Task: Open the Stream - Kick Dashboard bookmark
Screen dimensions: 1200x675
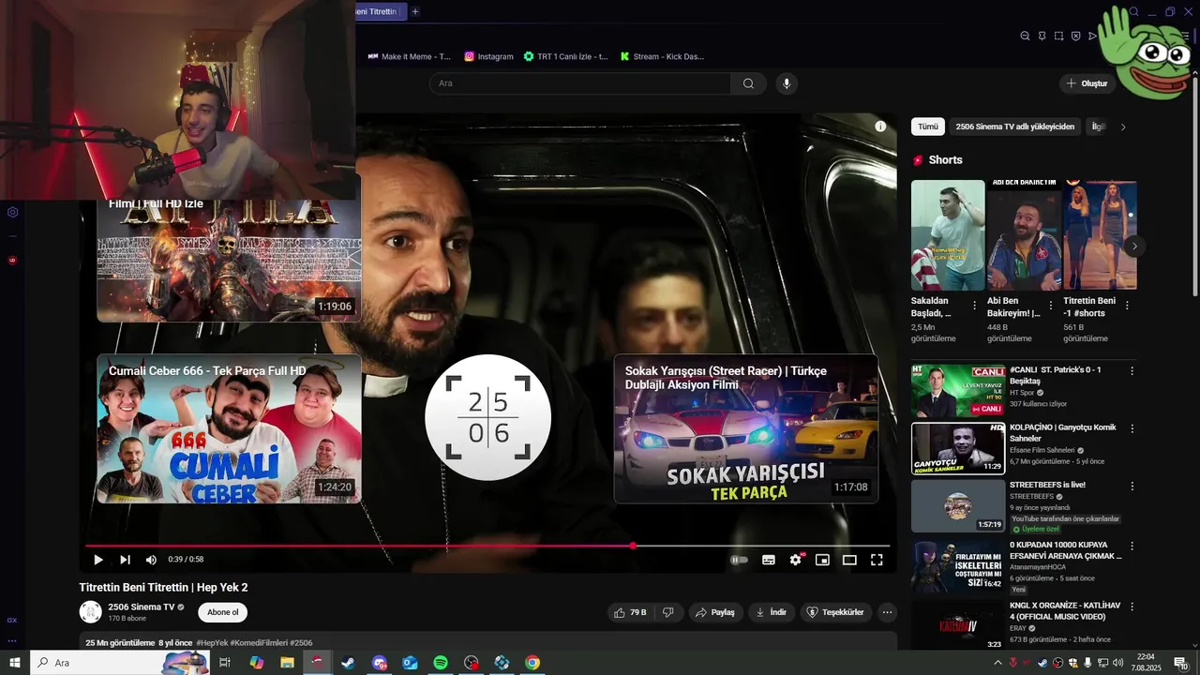Action: pyautogui.click(x=662, y=56)
